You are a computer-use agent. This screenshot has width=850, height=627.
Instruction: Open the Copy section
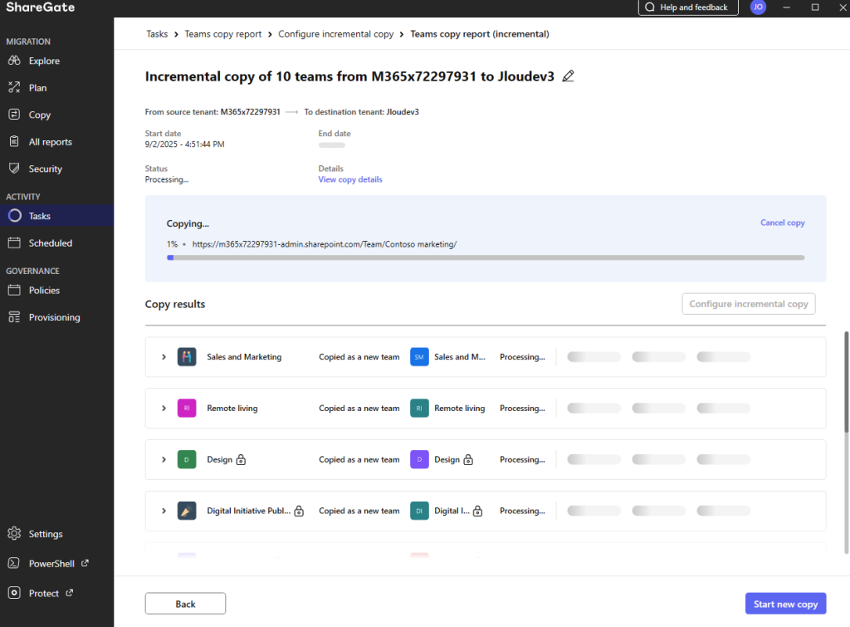click(57, 115)
